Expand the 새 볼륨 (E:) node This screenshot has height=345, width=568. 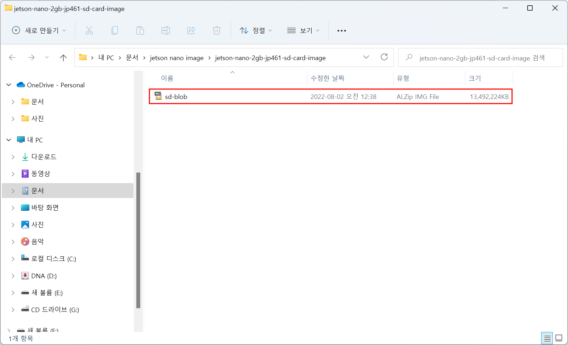pyautogui.click(x=13, y=293)
